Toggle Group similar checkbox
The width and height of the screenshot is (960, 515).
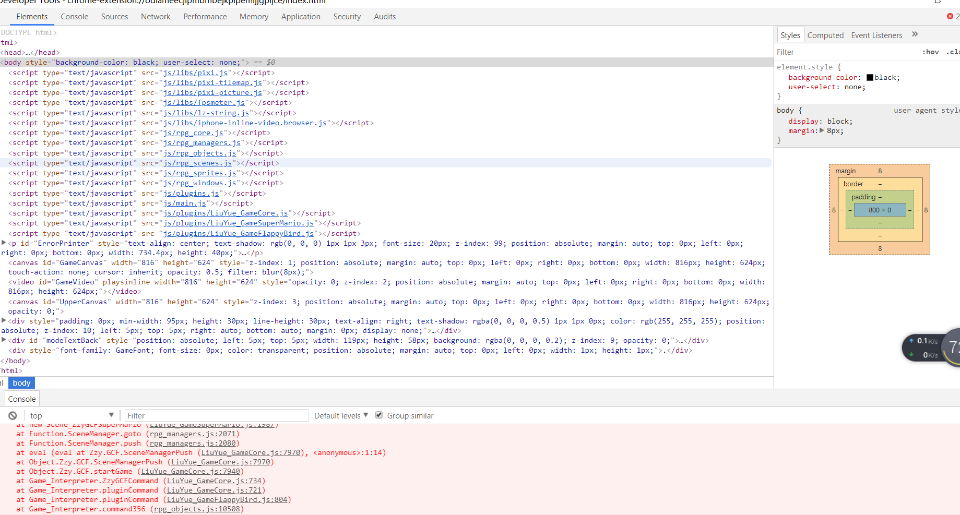379,415
